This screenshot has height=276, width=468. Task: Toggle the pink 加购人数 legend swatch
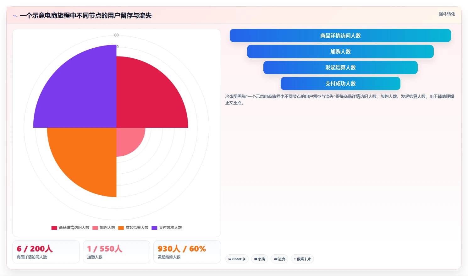coord(95,228)
